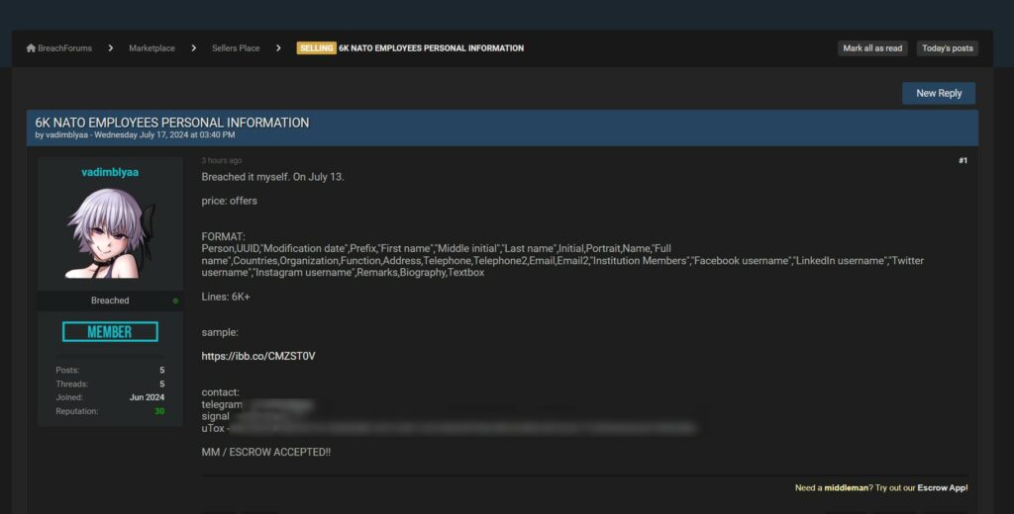
Task: Go to Sellers Place breadcrumb
Action: (x=236, y=48)
